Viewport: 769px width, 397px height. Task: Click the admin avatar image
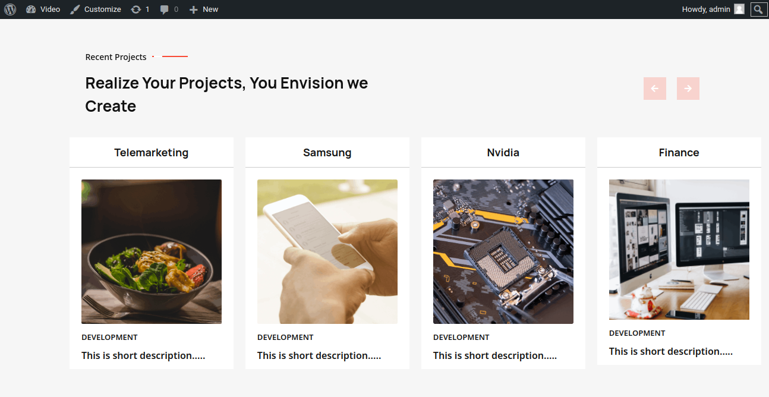click(739, 10)
